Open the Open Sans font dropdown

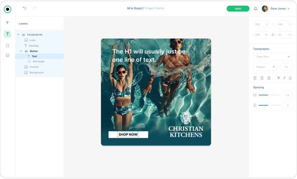click(x=272, y=56)
